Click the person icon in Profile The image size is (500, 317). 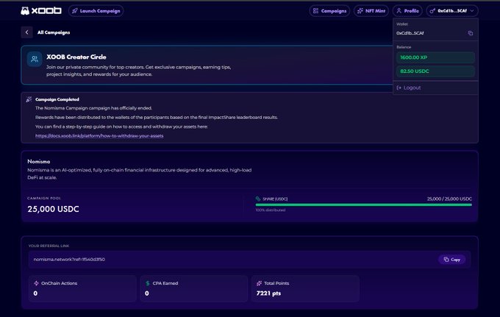pos(399,11)
